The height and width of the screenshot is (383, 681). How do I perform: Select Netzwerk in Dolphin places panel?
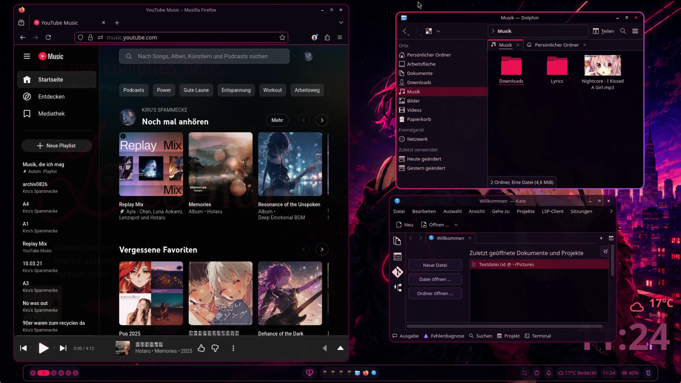pos(442,139)
